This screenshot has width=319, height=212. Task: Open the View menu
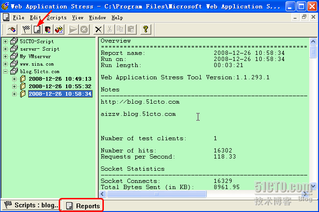point(78,18)
